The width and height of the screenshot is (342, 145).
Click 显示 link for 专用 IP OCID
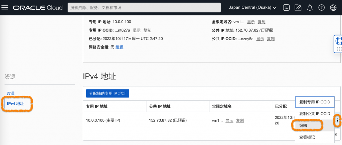pyautogui.click(x=137, y=30)
